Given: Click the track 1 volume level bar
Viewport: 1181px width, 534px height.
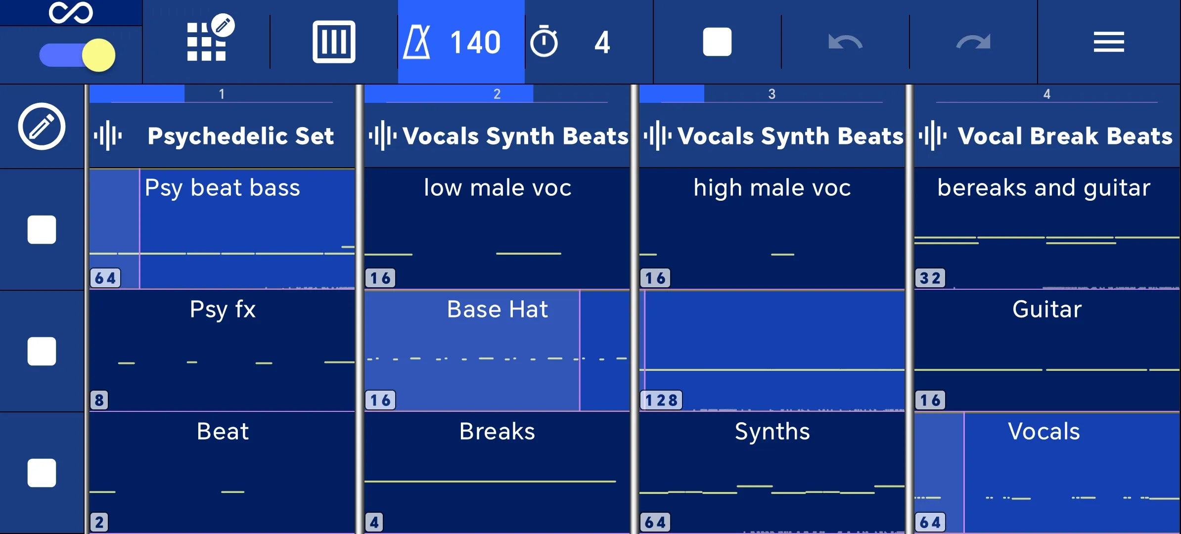Looking at the screenshot, I should (x=222, y=93).
